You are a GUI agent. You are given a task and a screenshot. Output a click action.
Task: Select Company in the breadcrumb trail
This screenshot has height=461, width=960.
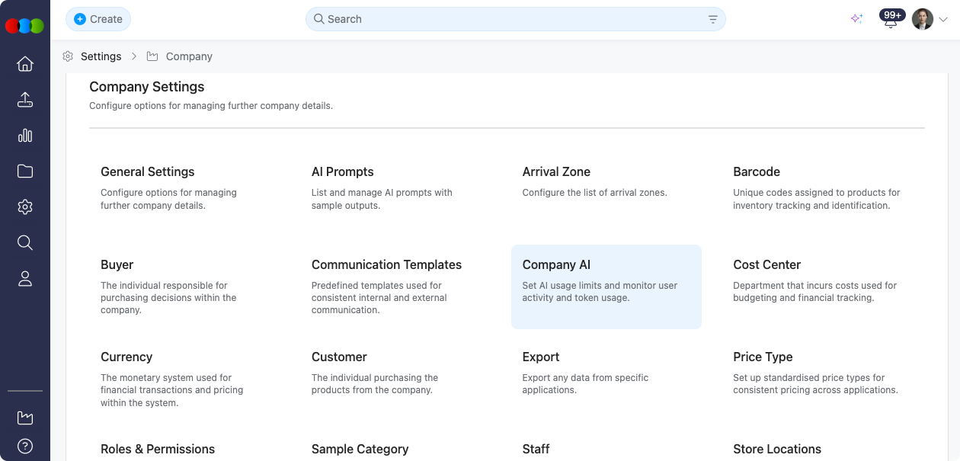(x=189, y=56)
